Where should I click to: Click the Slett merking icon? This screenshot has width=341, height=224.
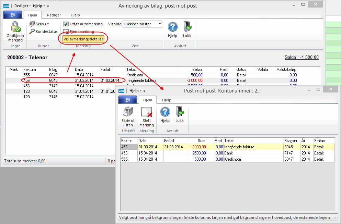pyautogui.click(x=147, y=112)
